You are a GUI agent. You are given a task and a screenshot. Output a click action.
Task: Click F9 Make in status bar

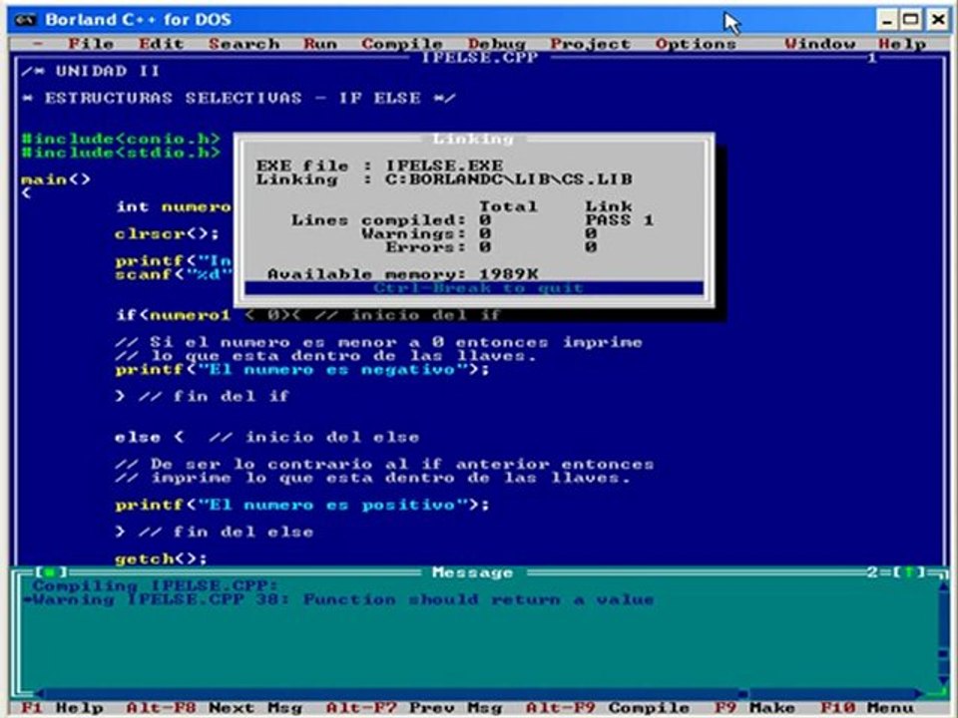click(754, 708)
